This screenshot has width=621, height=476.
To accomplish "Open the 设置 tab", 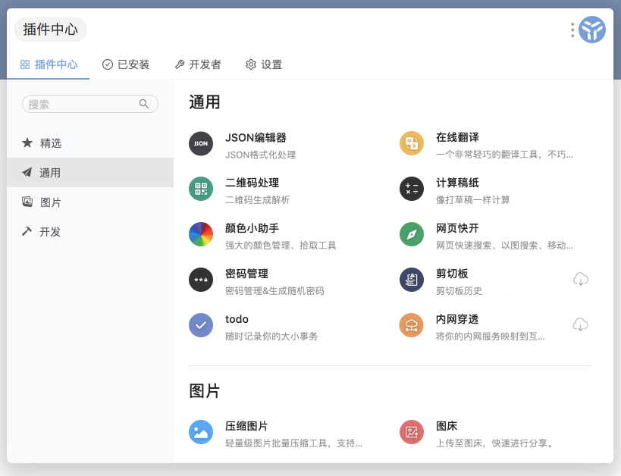I will pyautogui.click(x=264, y=64).
